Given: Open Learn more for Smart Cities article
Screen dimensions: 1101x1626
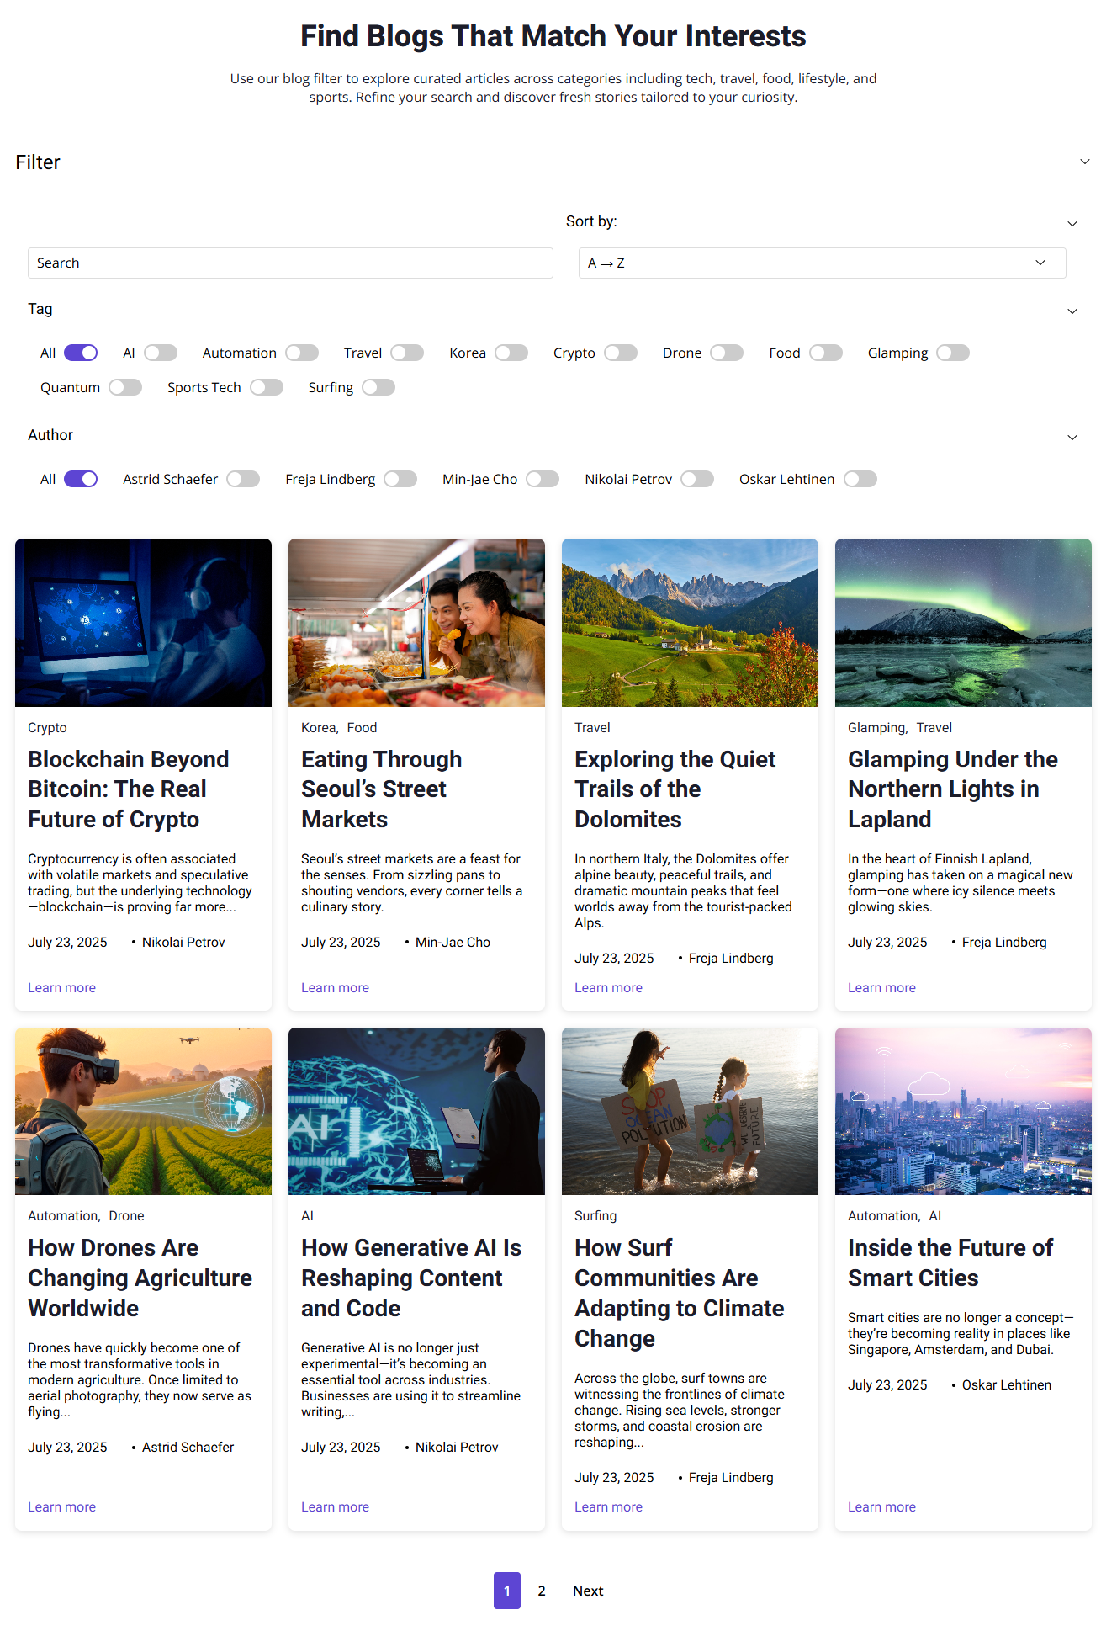Looking at the screenshot, I should click(881, 1506).
